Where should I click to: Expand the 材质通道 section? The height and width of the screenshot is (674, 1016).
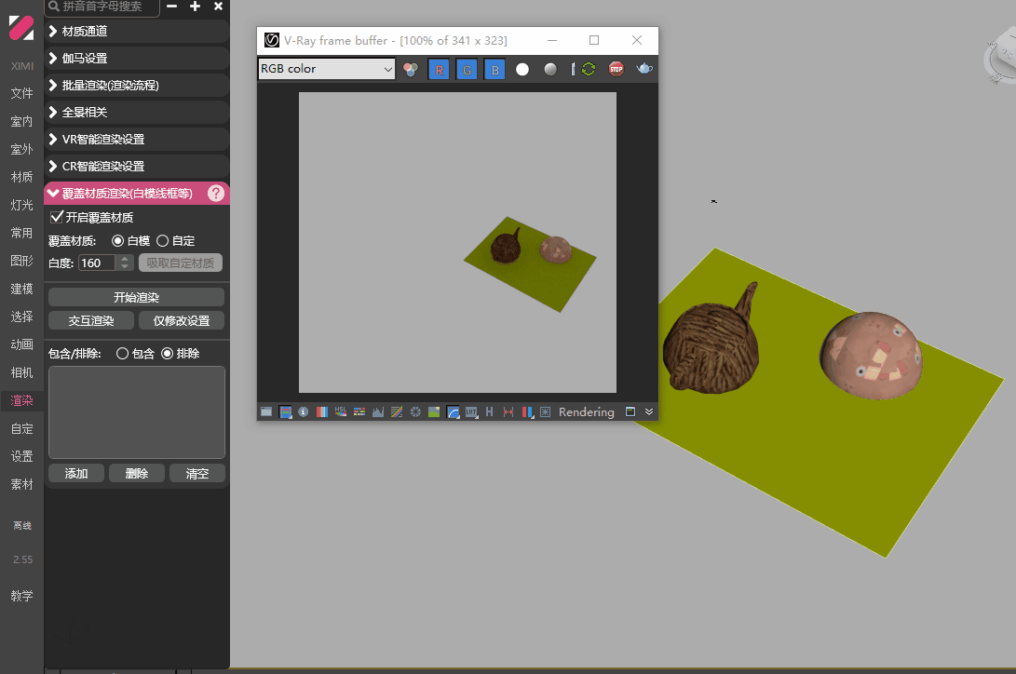(136, 31)
